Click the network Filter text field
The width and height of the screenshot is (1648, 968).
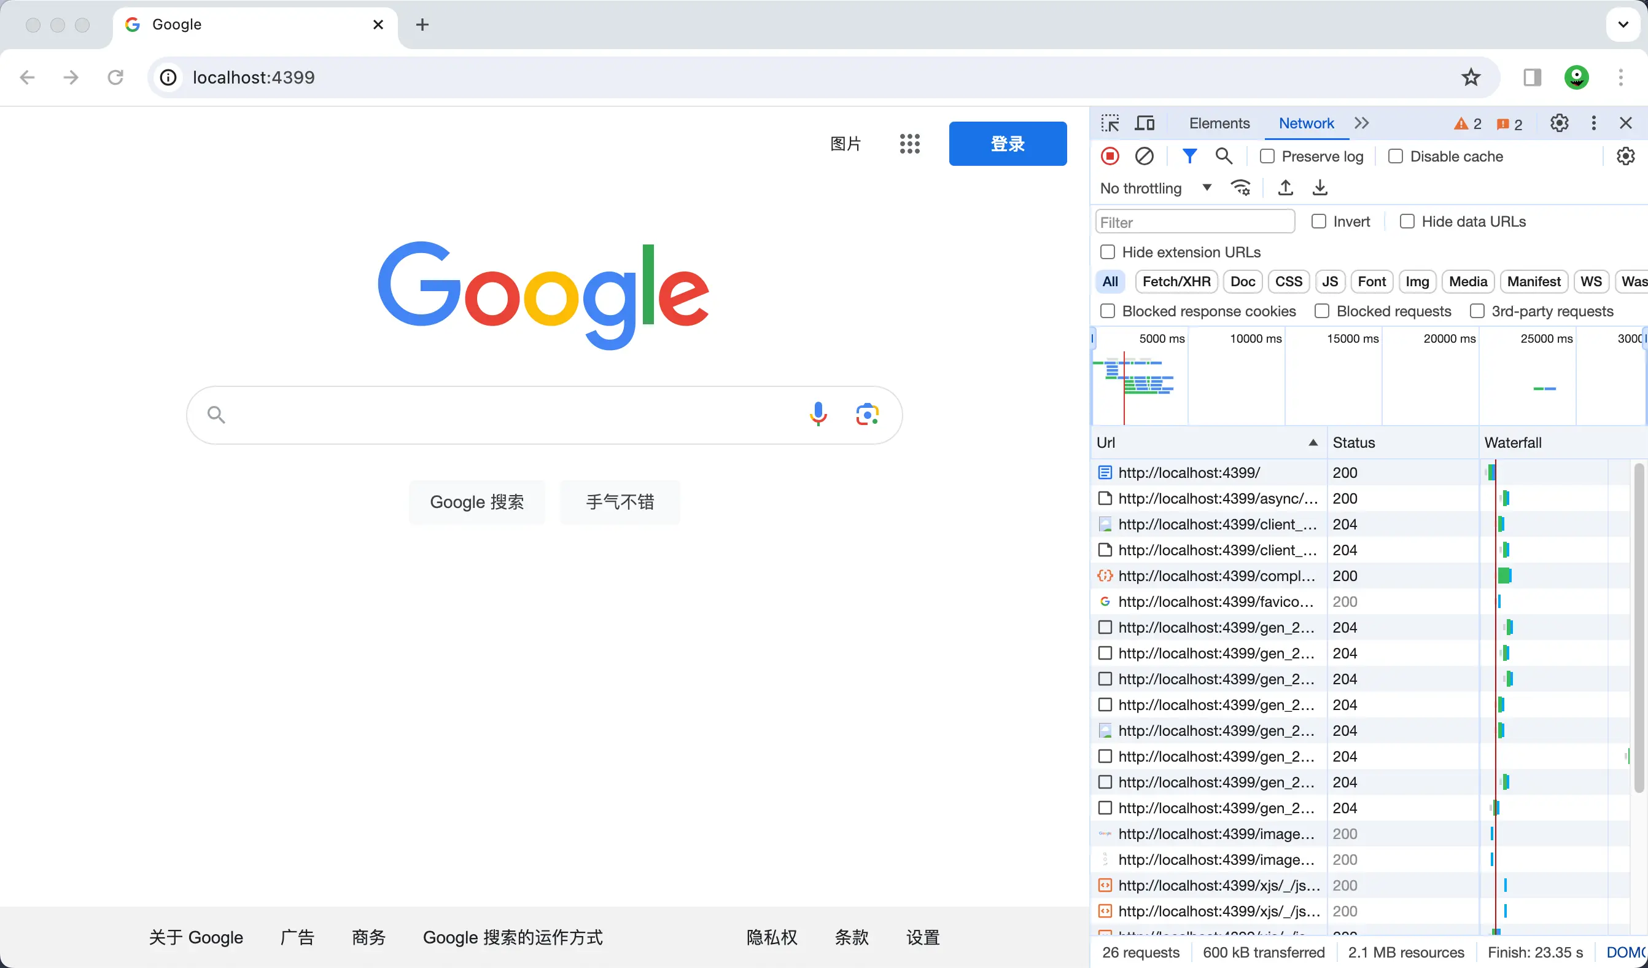pos(1194,222)
